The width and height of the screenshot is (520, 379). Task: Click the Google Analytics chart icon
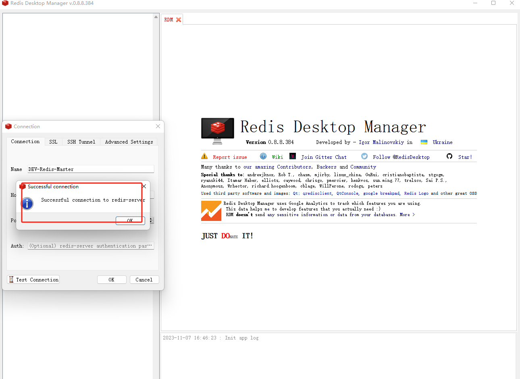pos(211,210)
